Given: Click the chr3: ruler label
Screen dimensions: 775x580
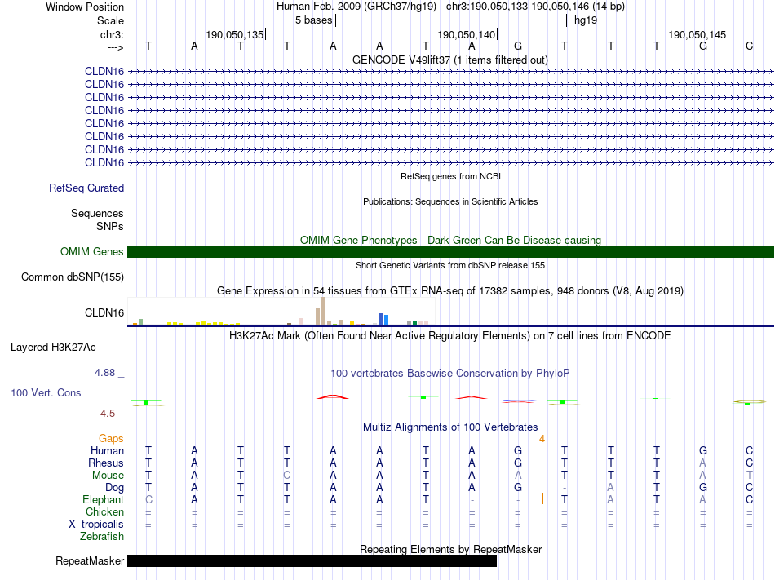Looking at the screenshot, I should [112, 34].
